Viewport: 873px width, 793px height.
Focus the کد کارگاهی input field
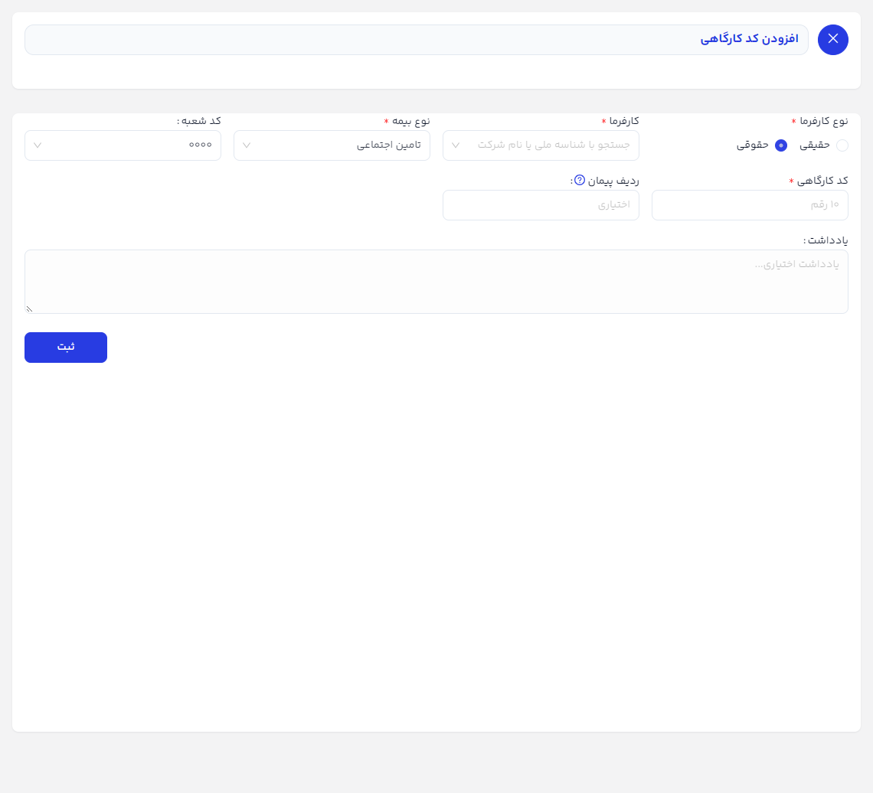coord(750,205)
